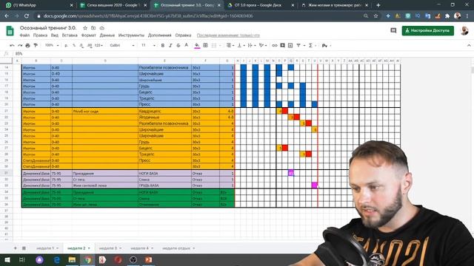Switch to the неделя 3 sheet tab

coord(107,248)
